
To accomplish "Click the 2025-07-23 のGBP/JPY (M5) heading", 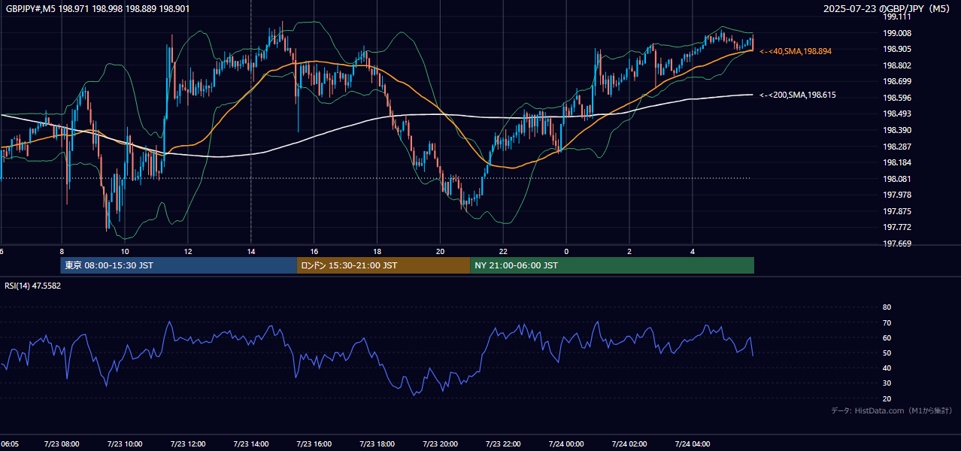I will (x=887, y=9).
